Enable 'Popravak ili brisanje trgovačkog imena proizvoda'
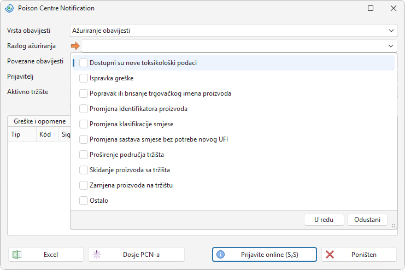This screenshot has width=405, height=270. [x=84, y=93]
